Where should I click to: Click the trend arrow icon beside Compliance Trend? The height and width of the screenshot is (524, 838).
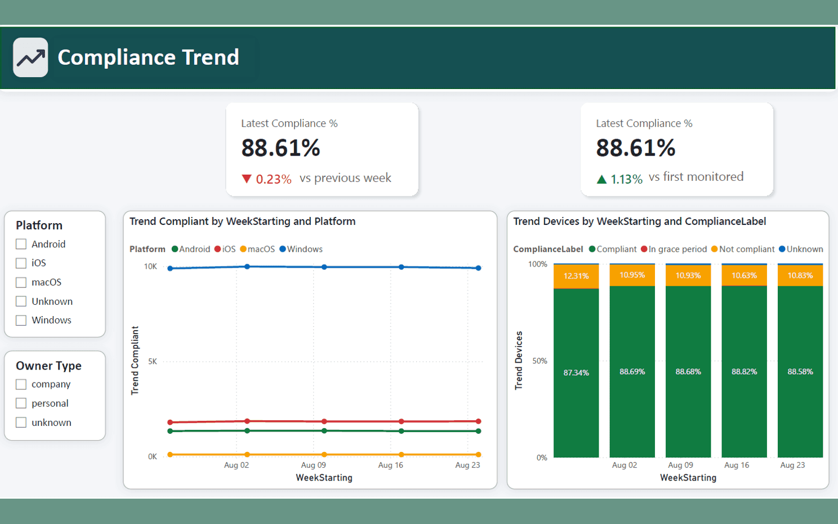(30, 57)
